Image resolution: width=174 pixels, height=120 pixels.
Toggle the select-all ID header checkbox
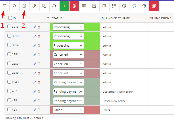point(10,18)
